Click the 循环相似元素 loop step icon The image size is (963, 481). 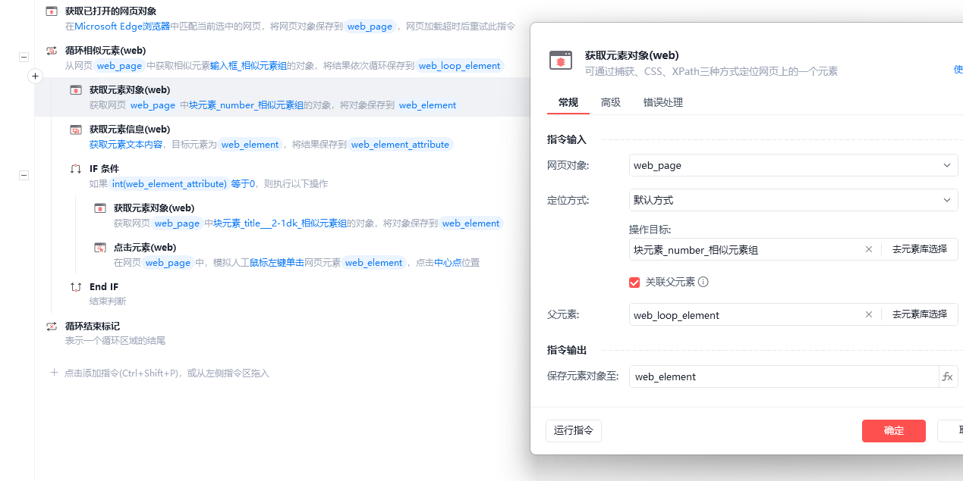(x=51, y=51)
